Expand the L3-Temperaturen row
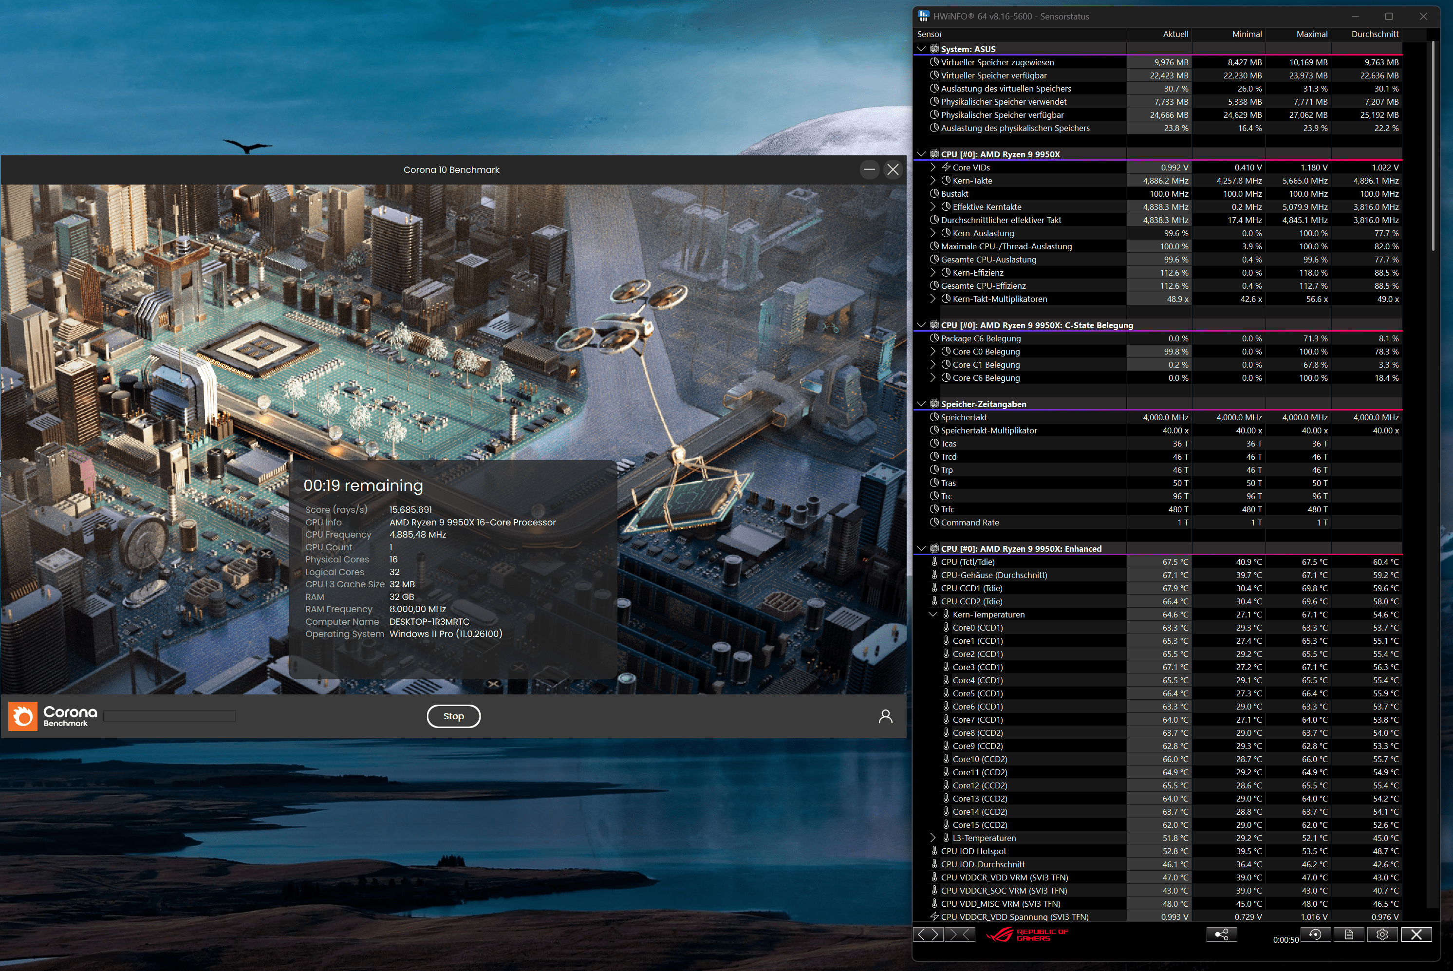 (933, 838)
